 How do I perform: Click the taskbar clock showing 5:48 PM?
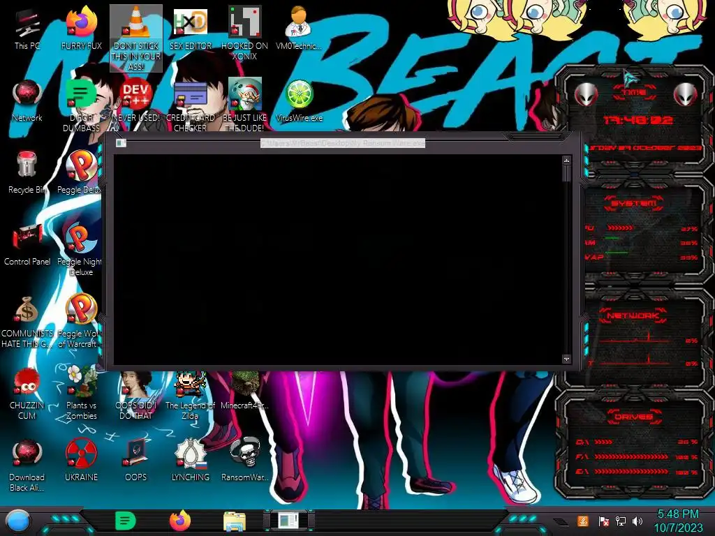click(x=678, y=521)
